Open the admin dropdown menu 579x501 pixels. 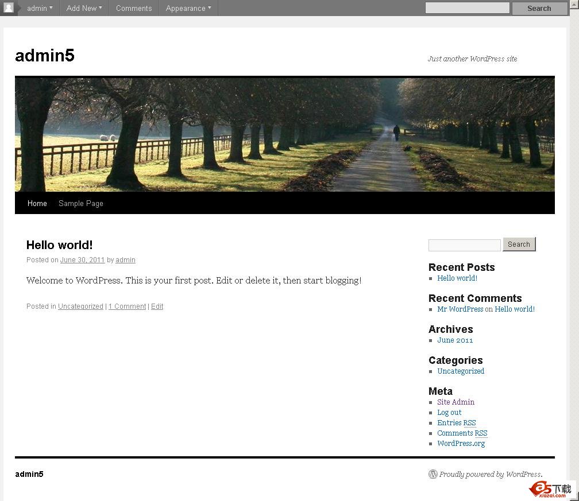[x=40, y=8]
